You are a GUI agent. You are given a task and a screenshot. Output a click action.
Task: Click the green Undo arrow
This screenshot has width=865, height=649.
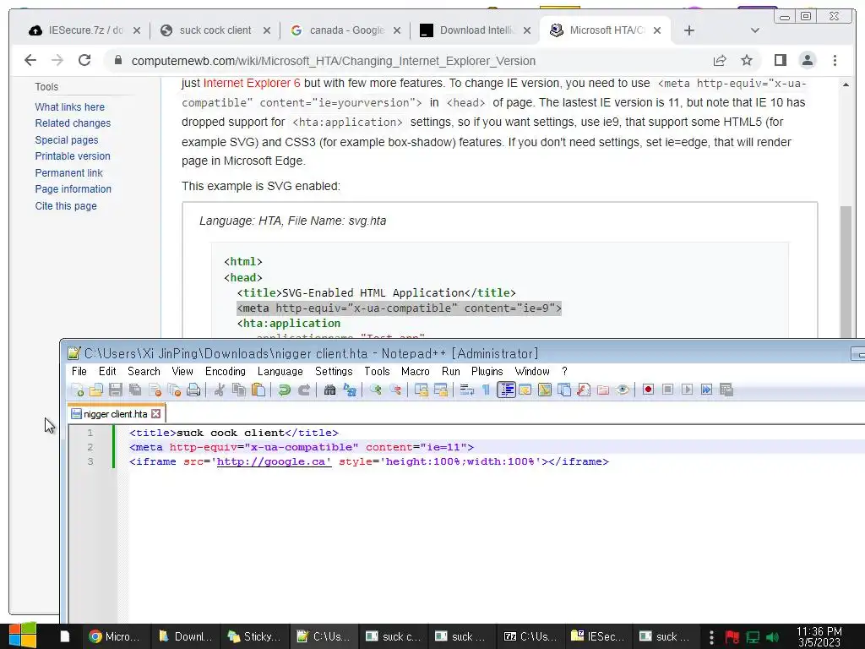[x=284, y=390]
